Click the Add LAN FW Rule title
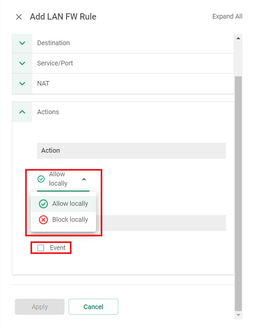Image resolution: width=256 pixels, height=328 pixels. pyautogui.click(x=63, y=17)
